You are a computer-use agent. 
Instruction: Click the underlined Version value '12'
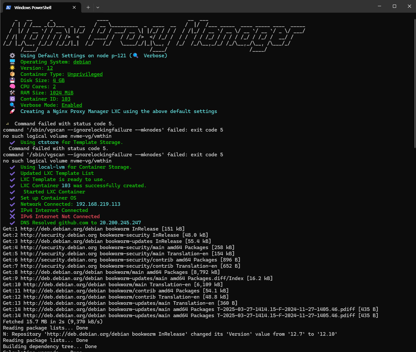(50, 68)
